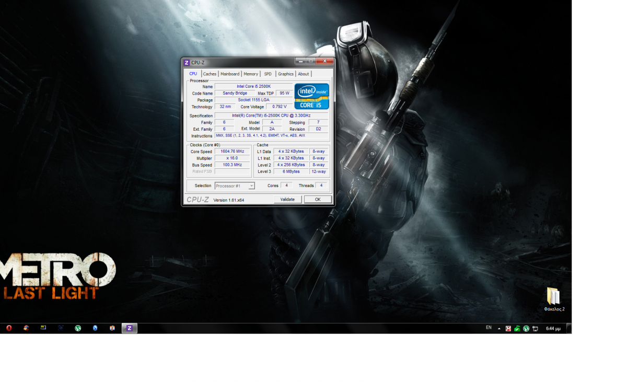Go to the SPD tab
627x392 pixels.
268,74
